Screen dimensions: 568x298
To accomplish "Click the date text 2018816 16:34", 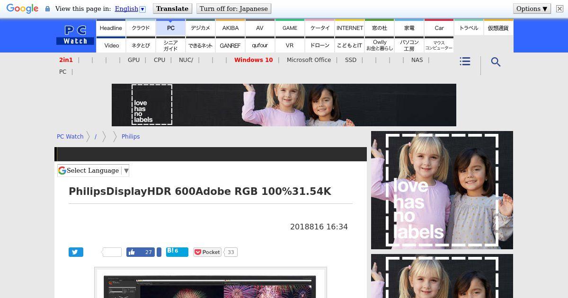I will (x=319, y=227).
